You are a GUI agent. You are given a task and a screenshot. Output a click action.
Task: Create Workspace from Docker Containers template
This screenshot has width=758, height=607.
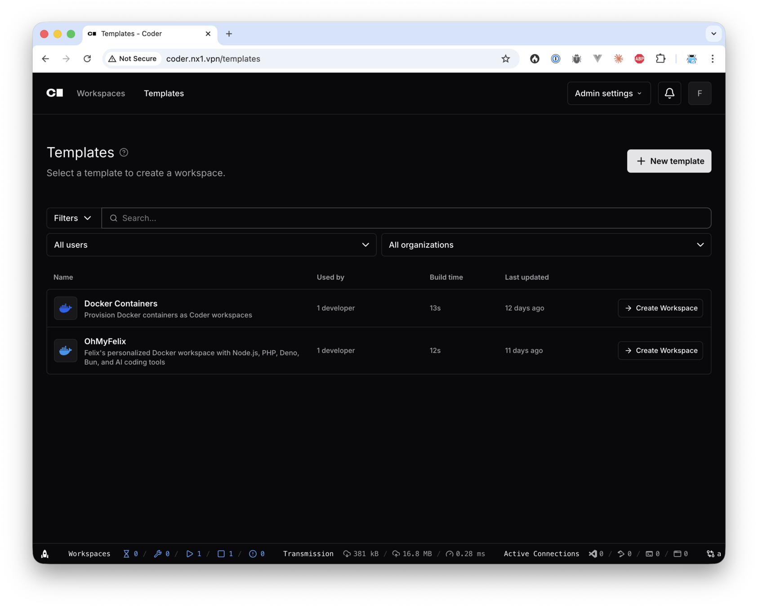[x=660, y=308]
